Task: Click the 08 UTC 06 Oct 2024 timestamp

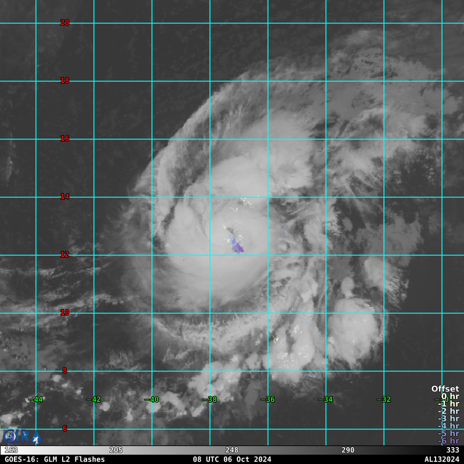Action: [232, 459]
